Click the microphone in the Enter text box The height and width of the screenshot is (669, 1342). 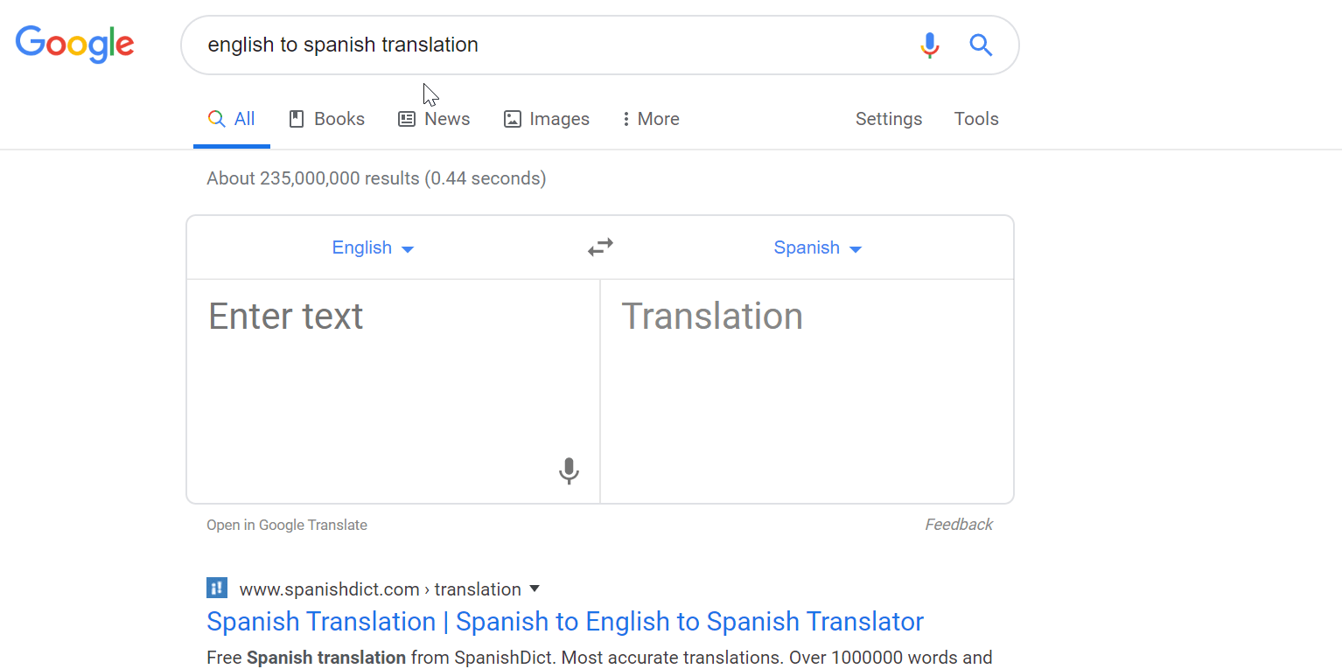569,470
